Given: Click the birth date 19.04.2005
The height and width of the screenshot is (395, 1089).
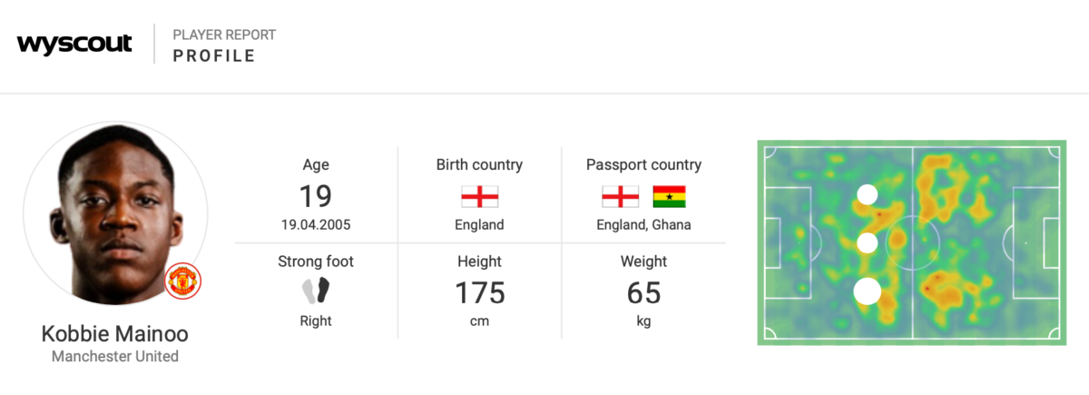Looking at the screenshot, I should 316,224.
